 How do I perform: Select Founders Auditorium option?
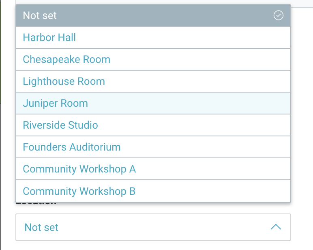153,147
